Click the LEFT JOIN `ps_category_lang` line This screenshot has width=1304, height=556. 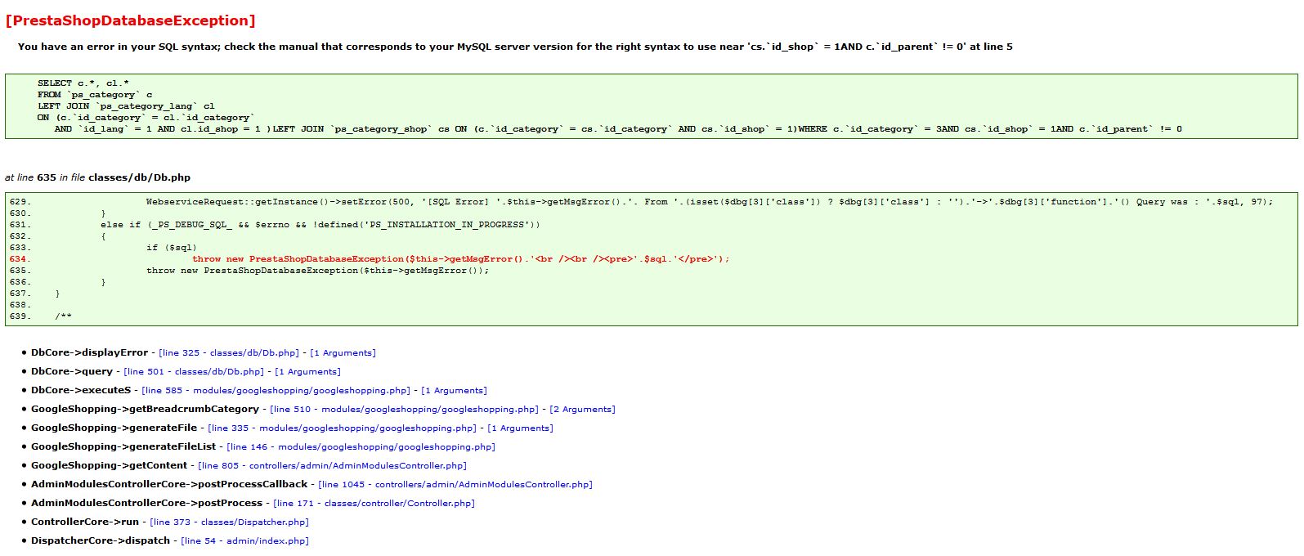[x=127, y=106]
